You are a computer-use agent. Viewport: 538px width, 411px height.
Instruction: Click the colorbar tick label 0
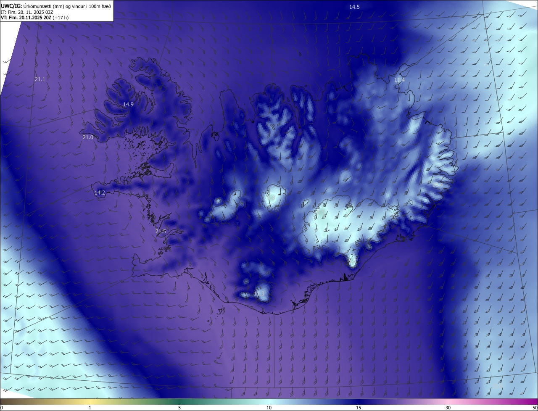2,408
